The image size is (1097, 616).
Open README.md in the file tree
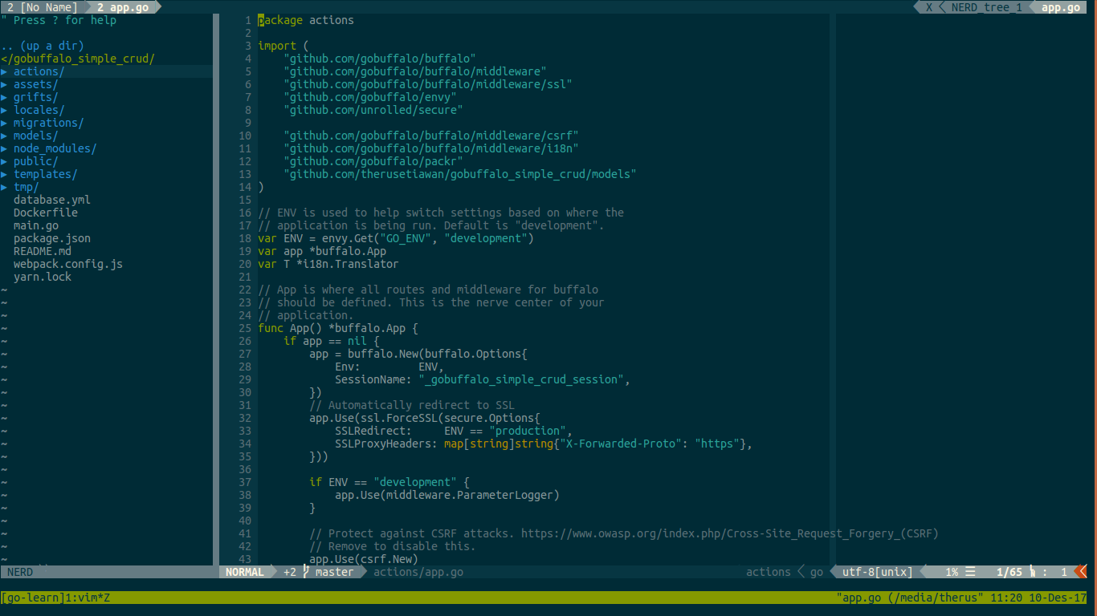pyautogui.click(x=43, y=251)
